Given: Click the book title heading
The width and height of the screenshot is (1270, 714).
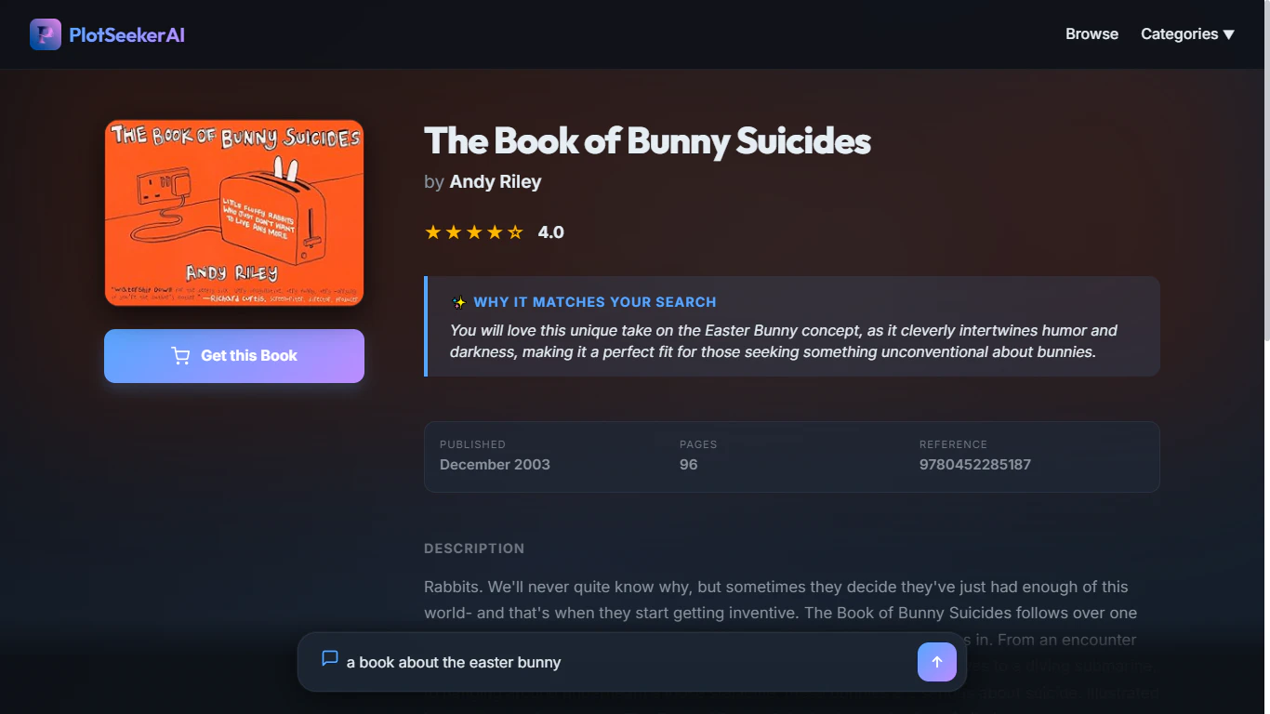Looking at the screenshot, I should [x=647, y=141].
